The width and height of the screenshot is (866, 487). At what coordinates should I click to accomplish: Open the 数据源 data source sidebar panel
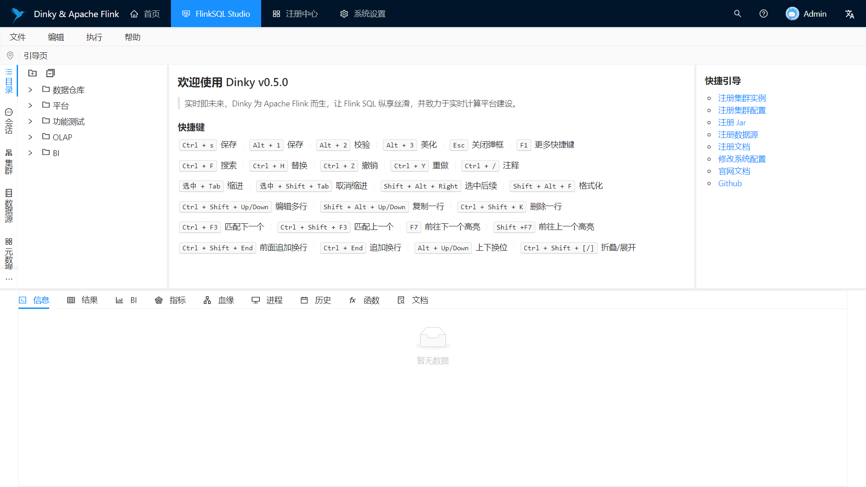(x=9, y=206)
